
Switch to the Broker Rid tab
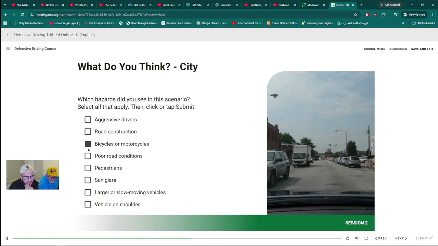tap(52, 5)
